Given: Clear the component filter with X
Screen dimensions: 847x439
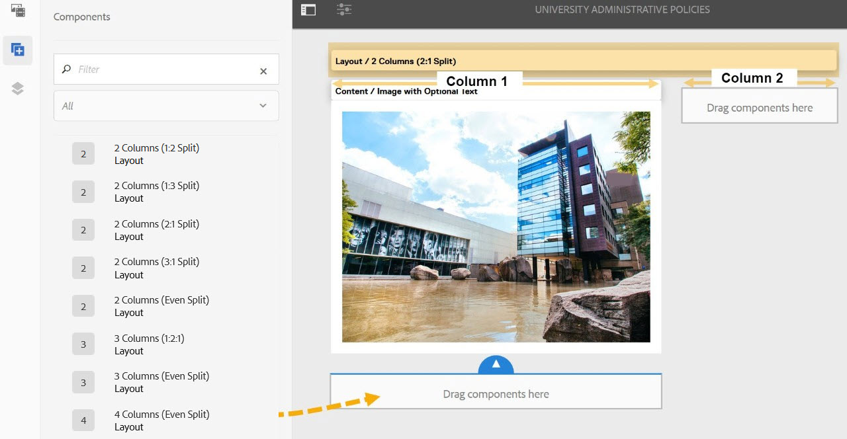Looking at the screenshot, I should tap(263, 71).
